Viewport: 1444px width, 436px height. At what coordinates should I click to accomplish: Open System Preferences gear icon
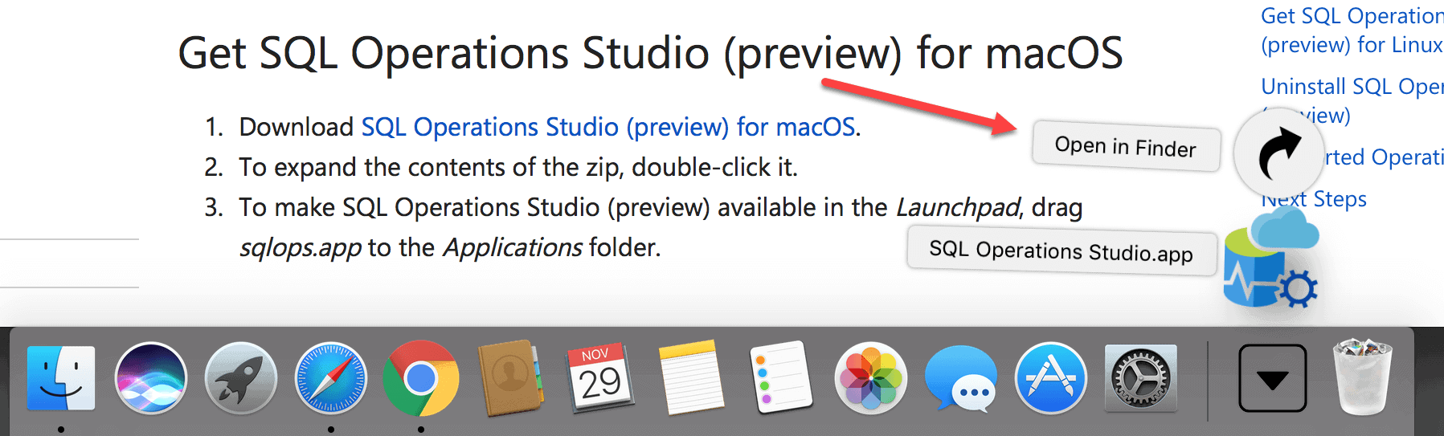click(x=1141, y=378)
